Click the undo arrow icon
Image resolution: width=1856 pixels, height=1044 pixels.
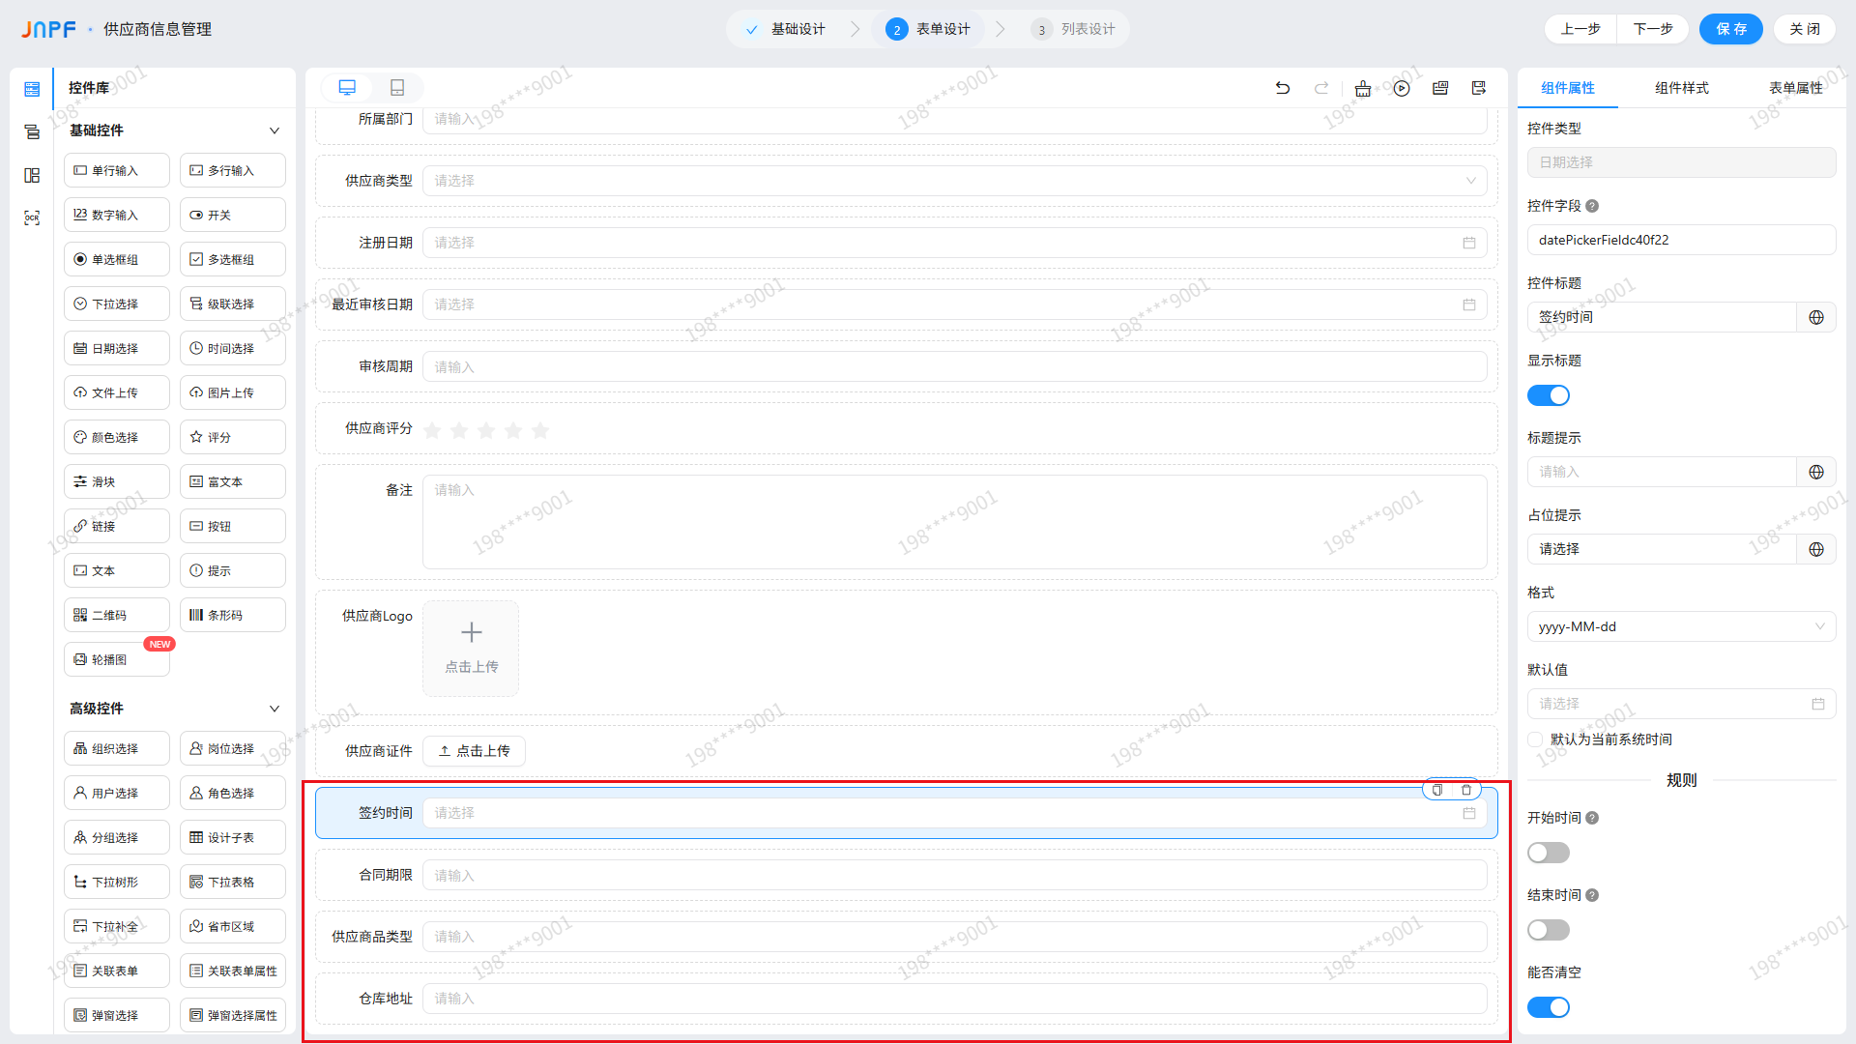pyautogui.click(x=1283, y=88)
